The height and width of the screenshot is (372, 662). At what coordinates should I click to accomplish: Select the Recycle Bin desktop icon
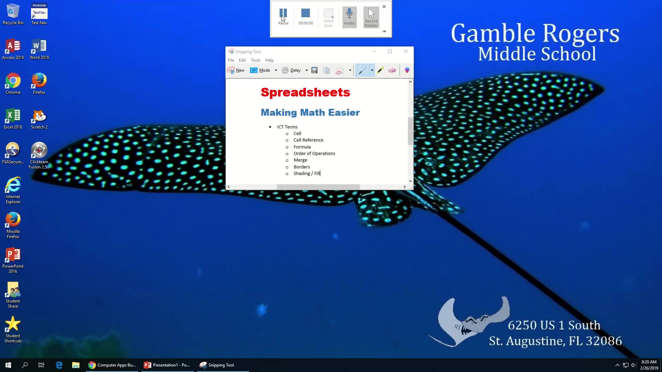[13, 14]
